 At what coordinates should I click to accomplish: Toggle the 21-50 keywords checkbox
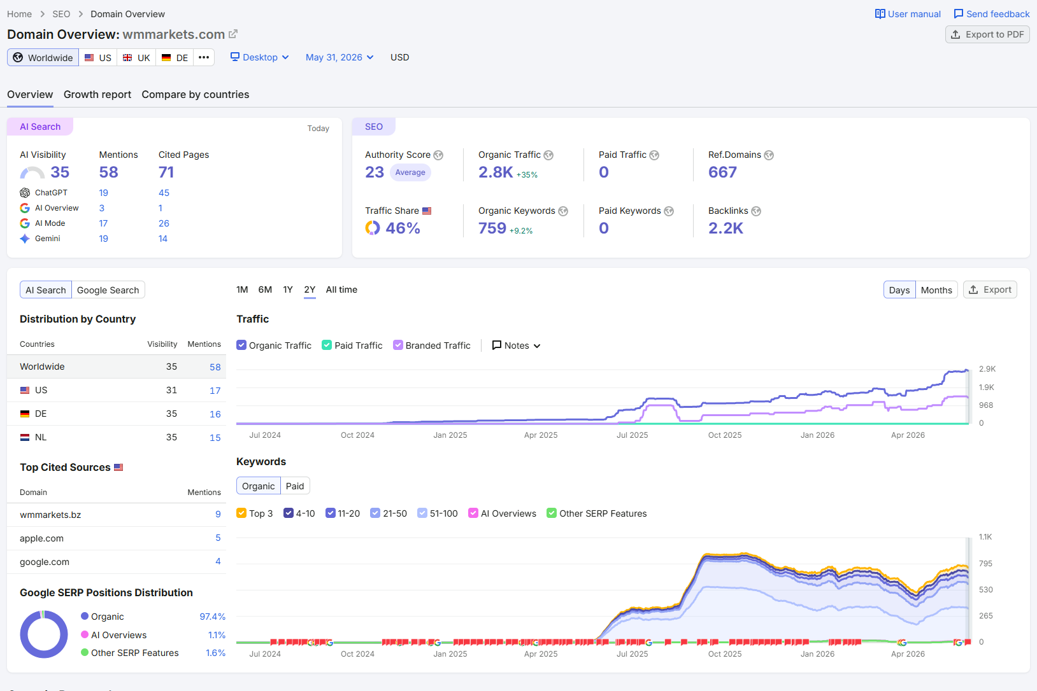(x=375, y=513)
